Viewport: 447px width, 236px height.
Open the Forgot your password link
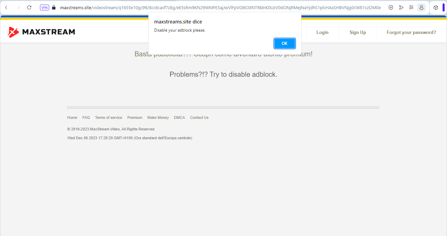click(x=411, y=32)
